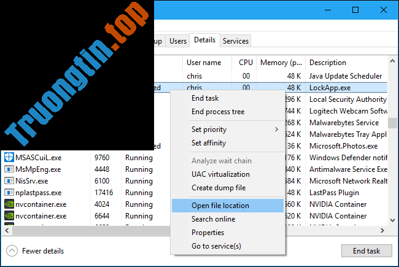Select the NisSrv.exe process name

(x=31, y=181)
